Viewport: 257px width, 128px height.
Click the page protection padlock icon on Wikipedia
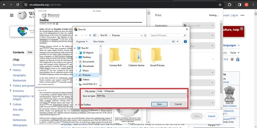(238, 59)
